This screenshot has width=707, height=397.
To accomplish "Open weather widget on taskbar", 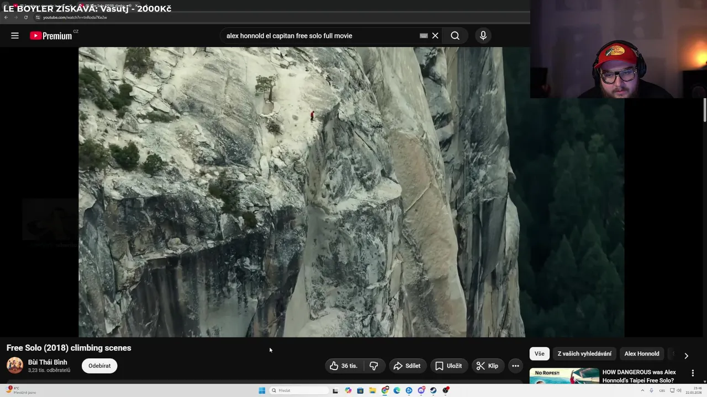I will [22, 390].
